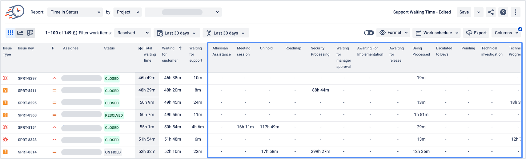
Task: Sort by Waiting for customer arrow
Action: point(180,48)
